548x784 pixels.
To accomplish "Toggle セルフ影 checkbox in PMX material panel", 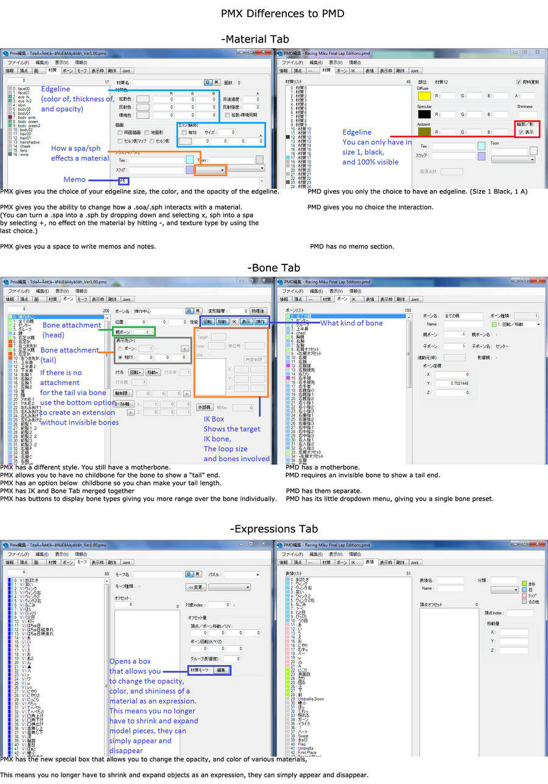I will tap(152, 141).
